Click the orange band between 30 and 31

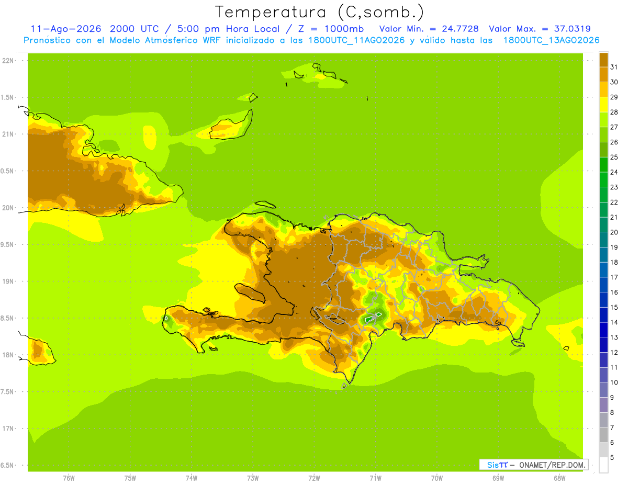click(x=603, y=74)
